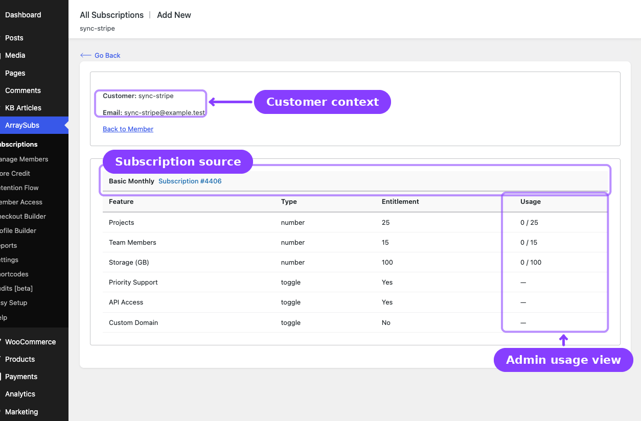Open Store Credit submenu item
This screenshot has width=641, height=421.
pos(15,173)
